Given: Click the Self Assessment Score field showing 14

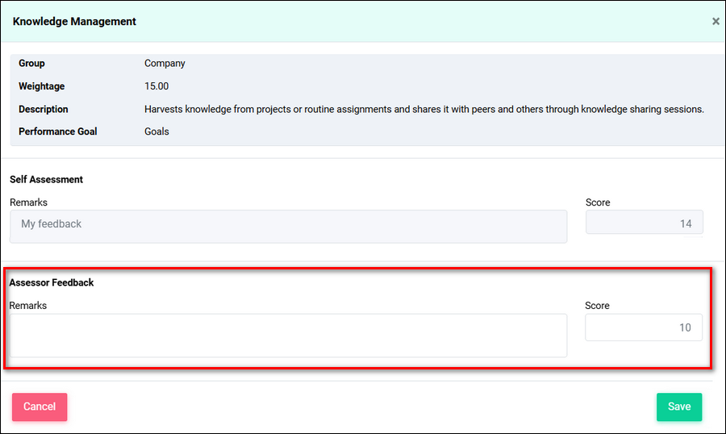Looking at the screenshot, I should point(644,223).
